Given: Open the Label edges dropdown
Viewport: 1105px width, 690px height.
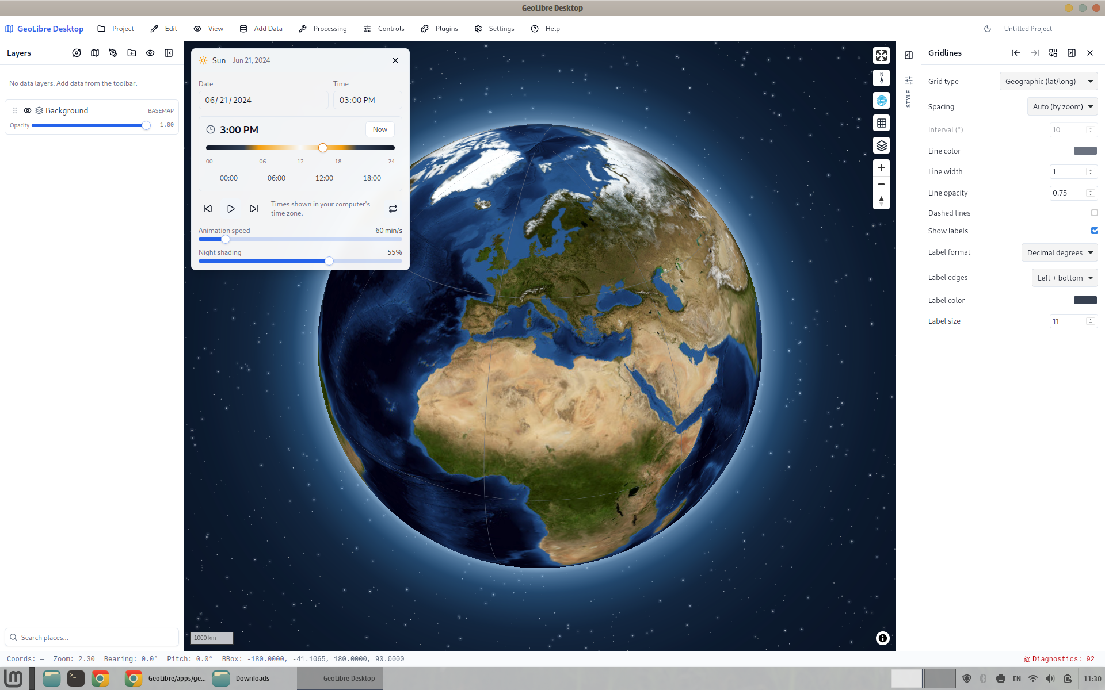Looking at the screenshot, I should [x=1064, y=278].
